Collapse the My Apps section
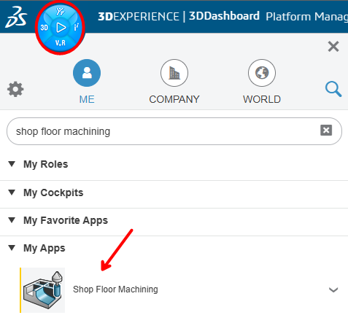 pos(12,248)
